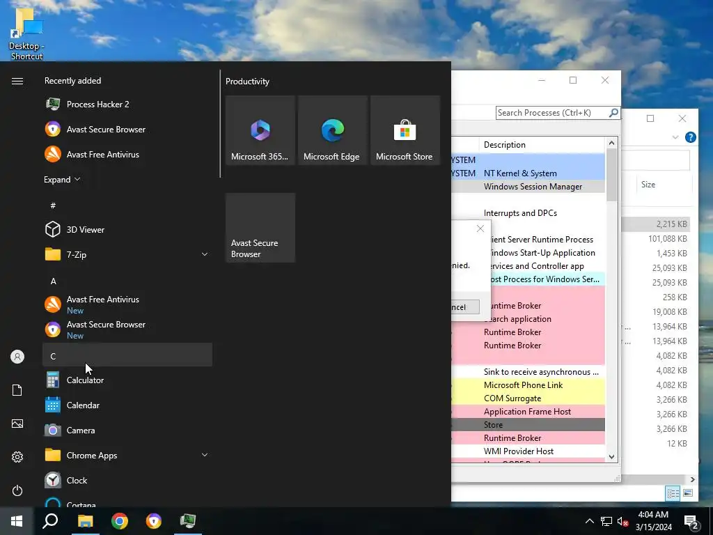Select the COM Surrogate process row
The height and width of the screenshot is (535, 713).
click(528, 398)
